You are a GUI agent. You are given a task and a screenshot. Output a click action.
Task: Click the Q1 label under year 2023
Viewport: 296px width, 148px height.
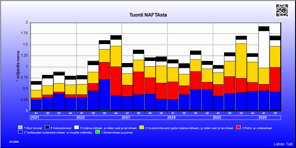tap(127, 113)
